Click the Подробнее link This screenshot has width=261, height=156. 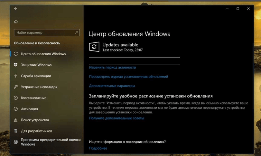98,148
